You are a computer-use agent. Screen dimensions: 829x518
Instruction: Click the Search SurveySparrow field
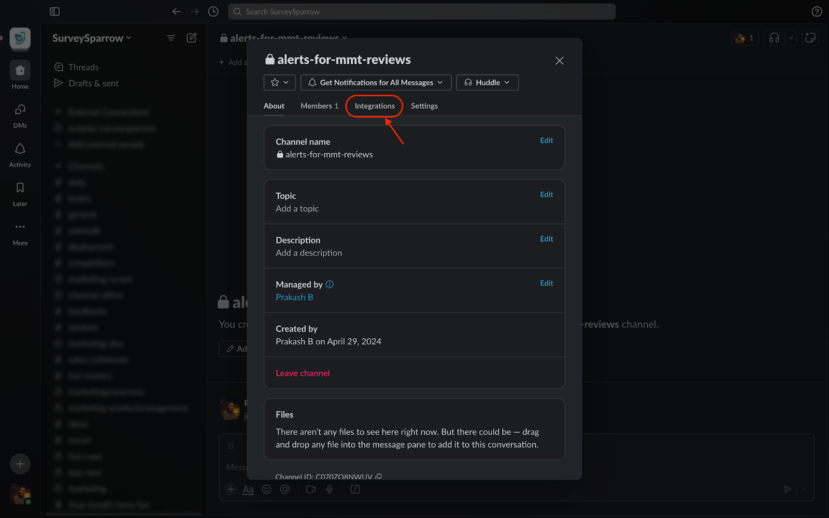[x=422, y=11]
